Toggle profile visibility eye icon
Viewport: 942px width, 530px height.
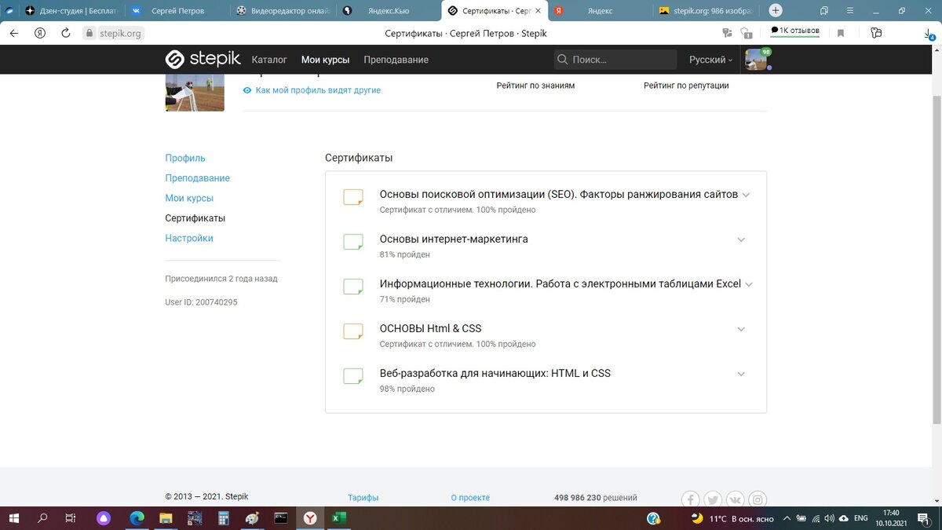tap(247, 90)
